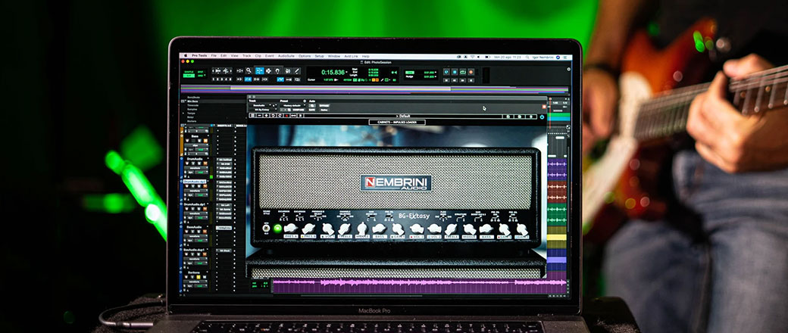Click the blue power icon in plugin toolbar

(x=542, y=117)
